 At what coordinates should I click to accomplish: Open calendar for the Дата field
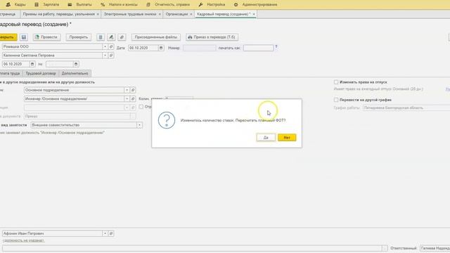pos(161,48)
